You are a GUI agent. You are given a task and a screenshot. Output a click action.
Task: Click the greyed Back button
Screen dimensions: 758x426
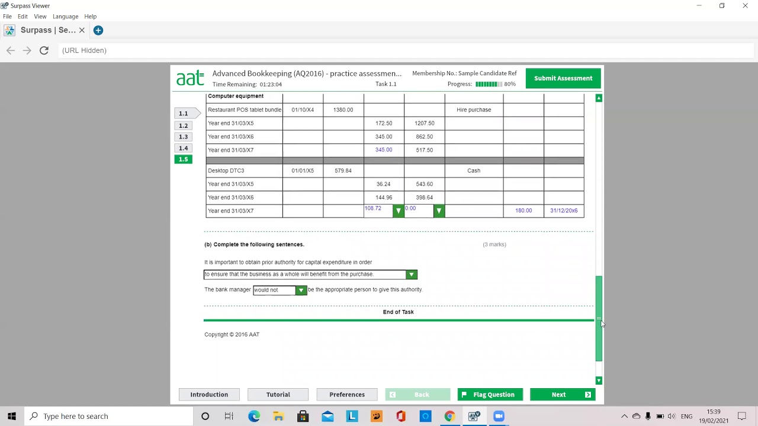[x=417, y=395]
